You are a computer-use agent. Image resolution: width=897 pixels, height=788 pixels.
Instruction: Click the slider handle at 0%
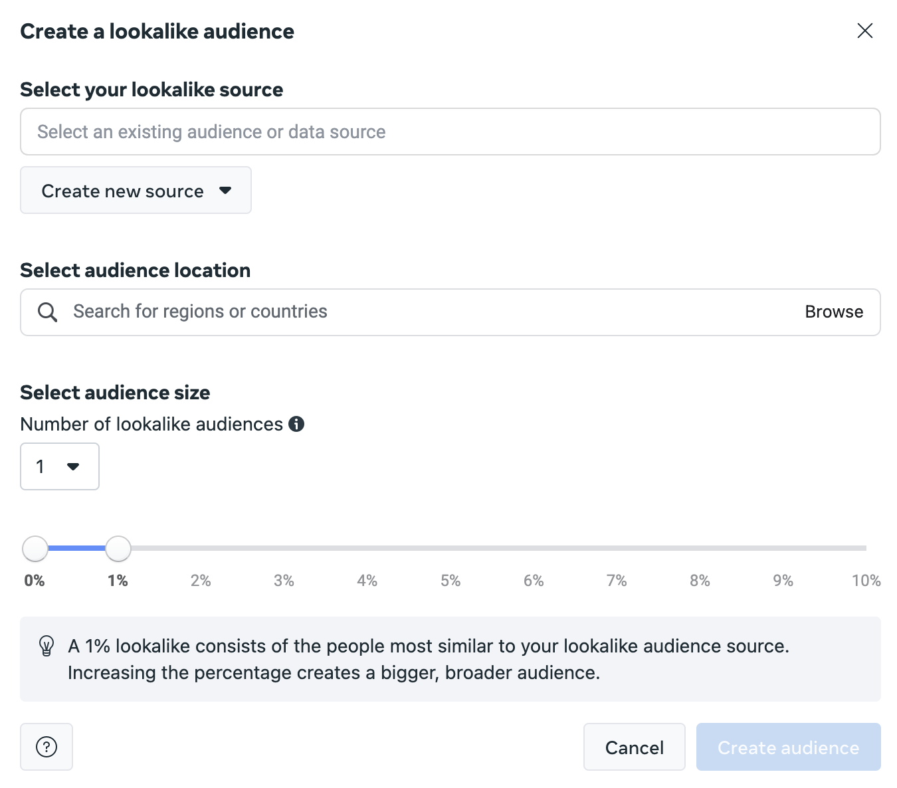(35, 548)
